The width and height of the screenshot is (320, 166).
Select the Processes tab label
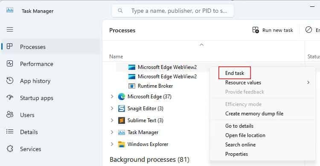coord(33,47)
